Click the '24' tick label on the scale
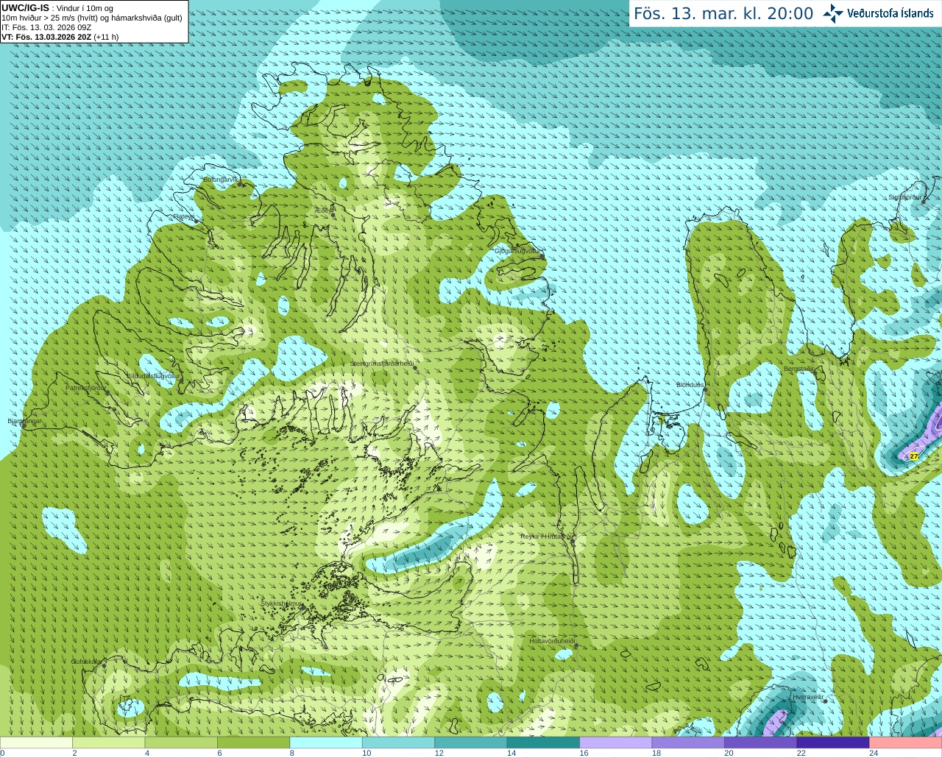This screenshot has width=942, height=758. (874, 753)
